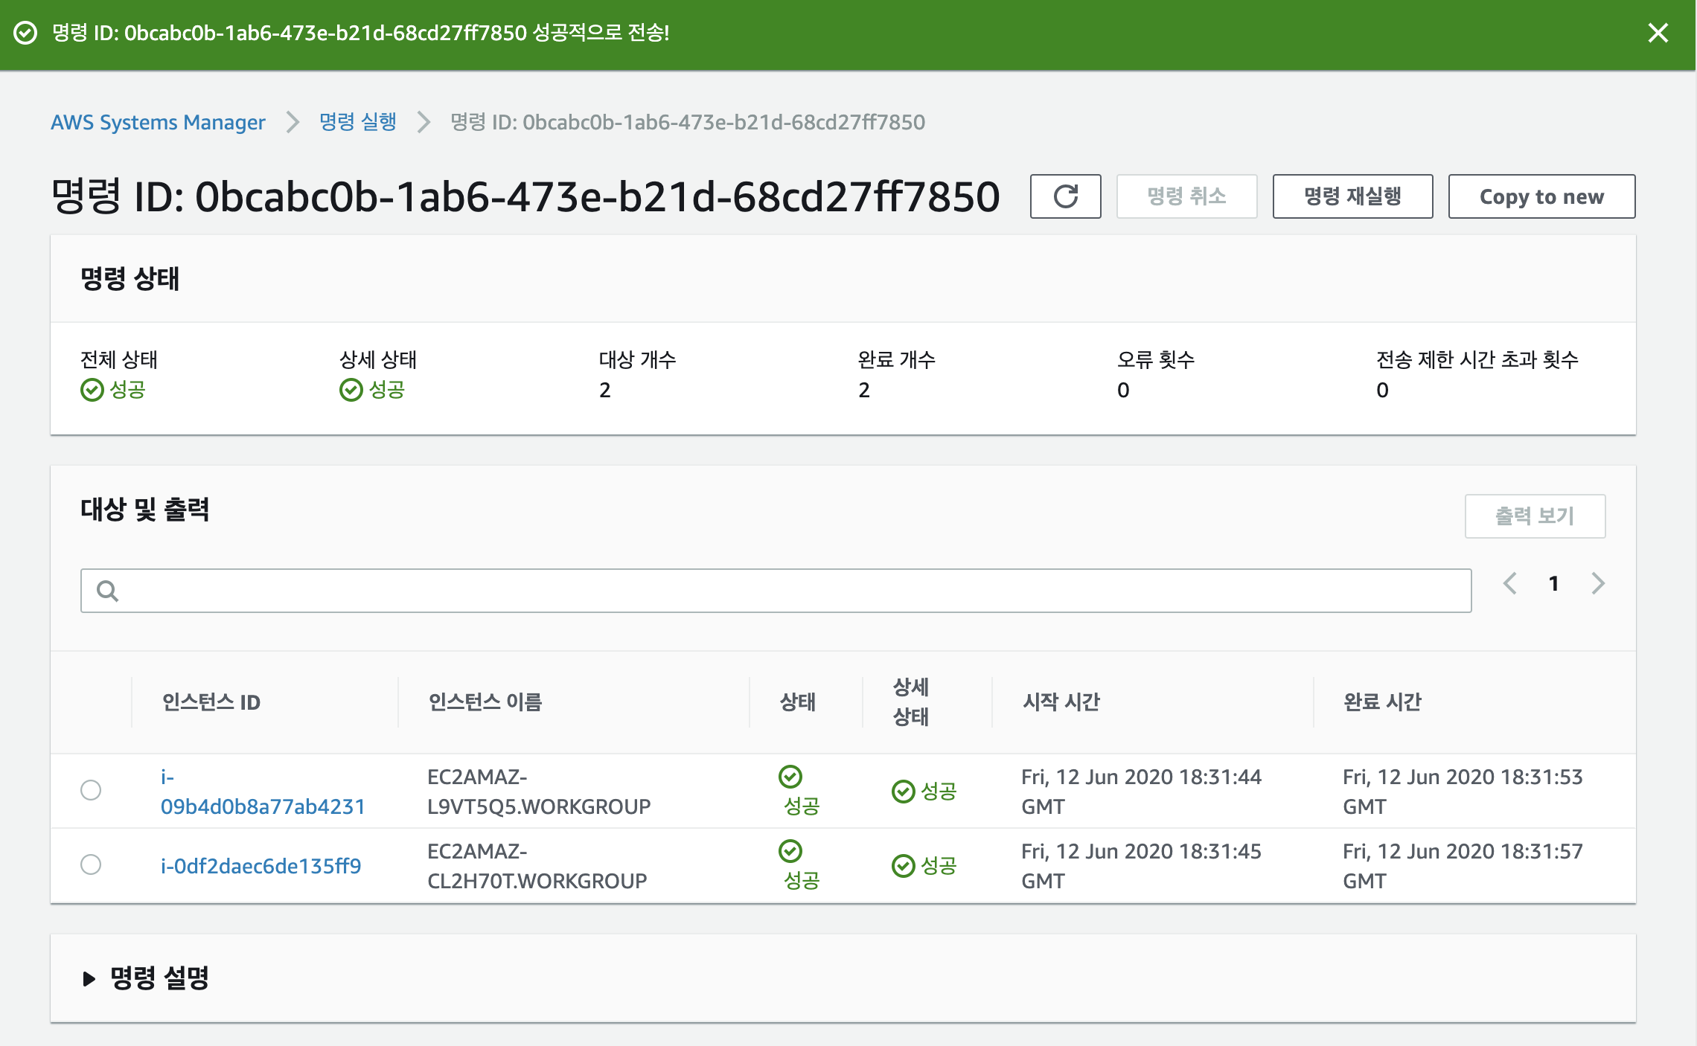The height and width of the screenshot is (1046, 1697).
Task: Click the refresh icon button
Action: pos(1065,196)
